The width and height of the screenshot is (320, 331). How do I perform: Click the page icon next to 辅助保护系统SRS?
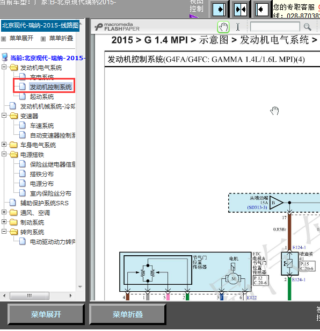pos(13,203)
